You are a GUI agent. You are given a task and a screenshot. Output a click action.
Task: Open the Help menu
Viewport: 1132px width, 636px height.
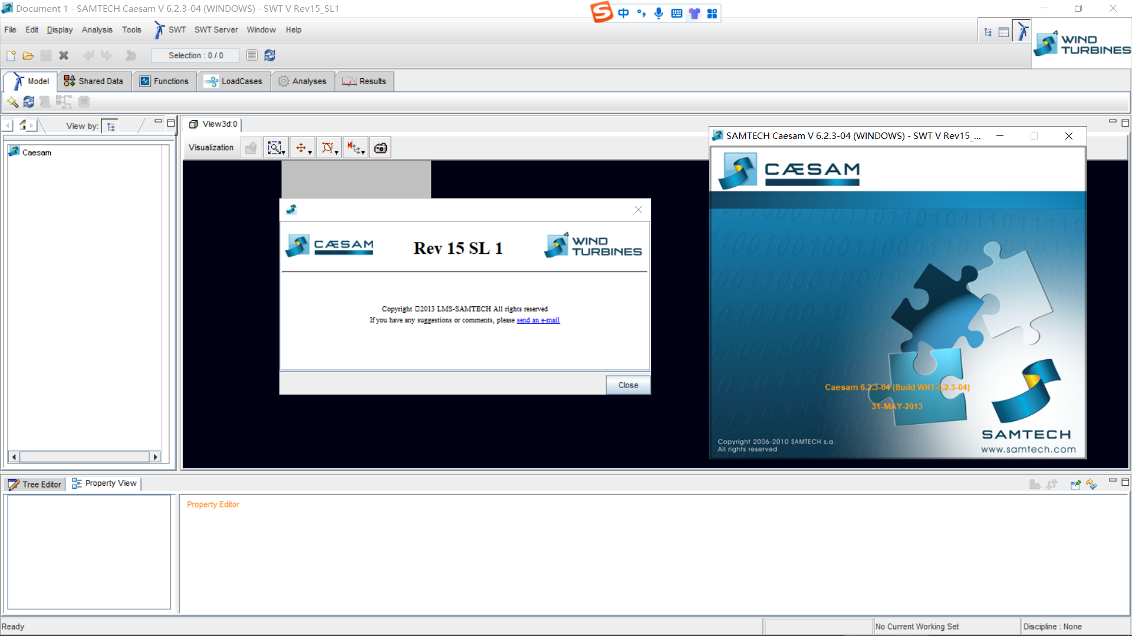point(293,30)
